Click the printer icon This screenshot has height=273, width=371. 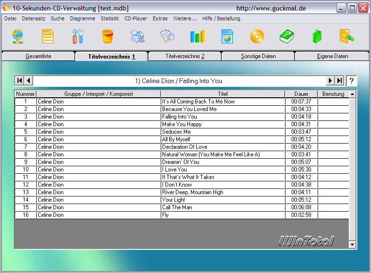click(138, 36)
